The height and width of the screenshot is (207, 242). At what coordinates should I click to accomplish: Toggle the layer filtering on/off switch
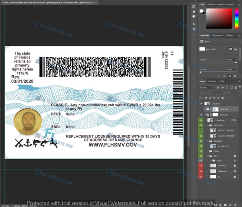(240, 87)
